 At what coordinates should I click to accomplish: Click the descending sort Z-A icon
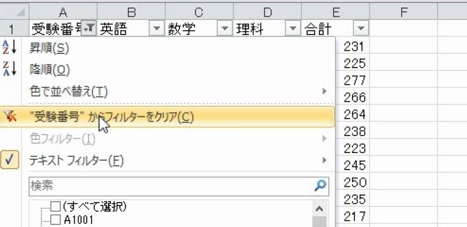tap(10, 68)
